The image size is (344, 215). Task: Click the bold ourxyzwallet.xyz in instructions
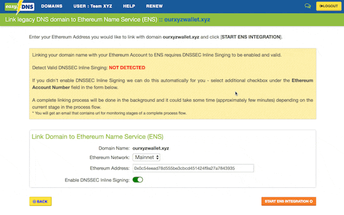click(x=181, y=37)
